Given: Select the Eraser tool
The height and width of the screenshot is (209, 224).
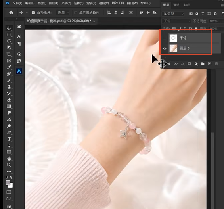Looking at the screenshot, I should pos(9,100).
